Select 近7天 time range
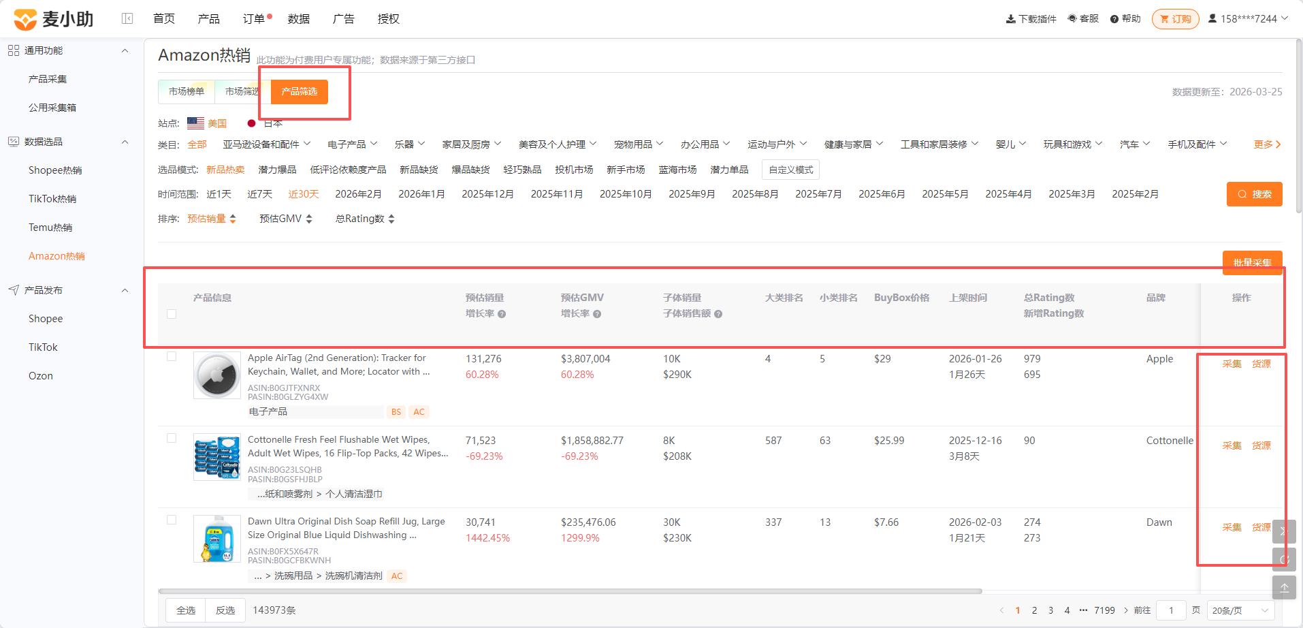 [x=259, y=194]
